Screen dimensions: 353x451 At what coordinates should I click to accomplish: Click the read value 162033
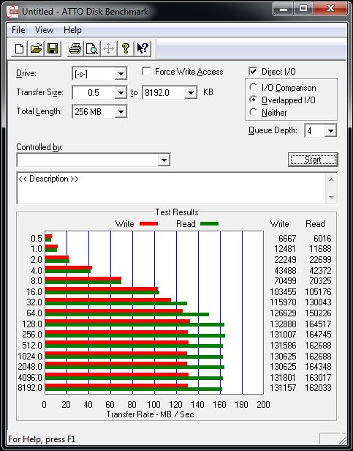tap(318, 388)
